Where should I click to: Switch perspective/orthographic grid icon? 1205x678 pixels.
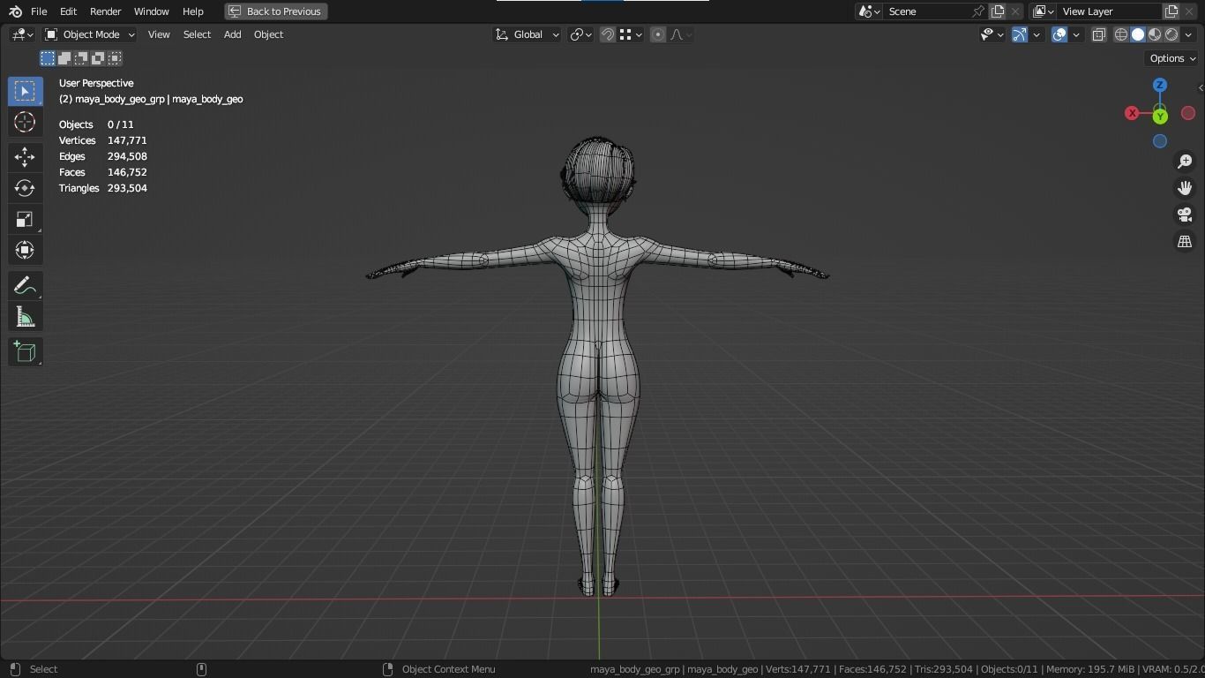click(1185, 241)
